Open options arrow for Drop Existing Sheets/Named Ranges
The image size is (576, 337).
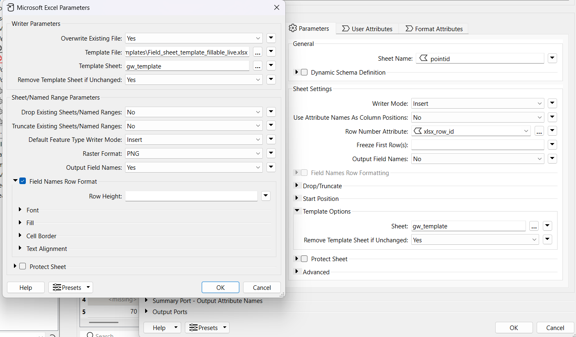[x=271, y=112]
